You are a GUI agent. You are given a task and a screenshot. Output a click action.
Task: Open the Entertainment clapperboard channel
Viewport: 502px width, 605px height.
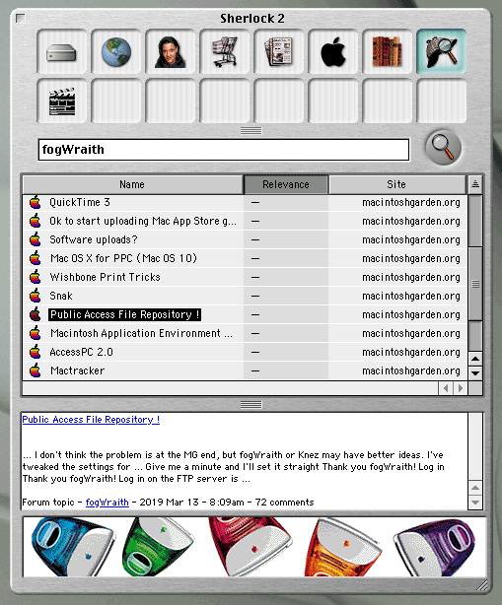pyautogui.click(x=61, y=101)
